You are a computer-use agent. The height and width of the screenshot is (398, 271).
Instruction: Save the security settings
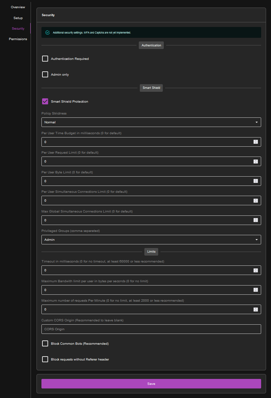click(x=151, y=384)
